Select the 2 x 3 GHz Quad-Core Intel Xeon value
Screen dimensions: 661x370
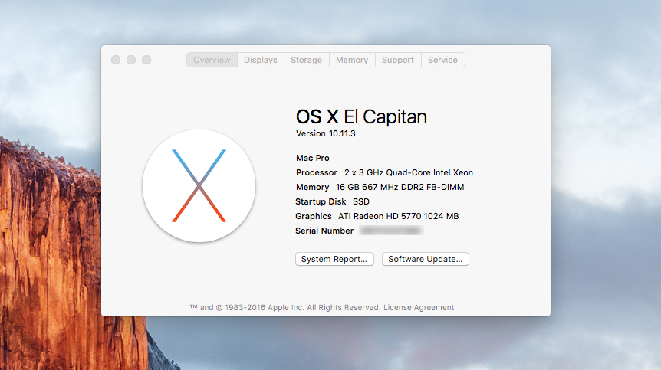[409, 172]
